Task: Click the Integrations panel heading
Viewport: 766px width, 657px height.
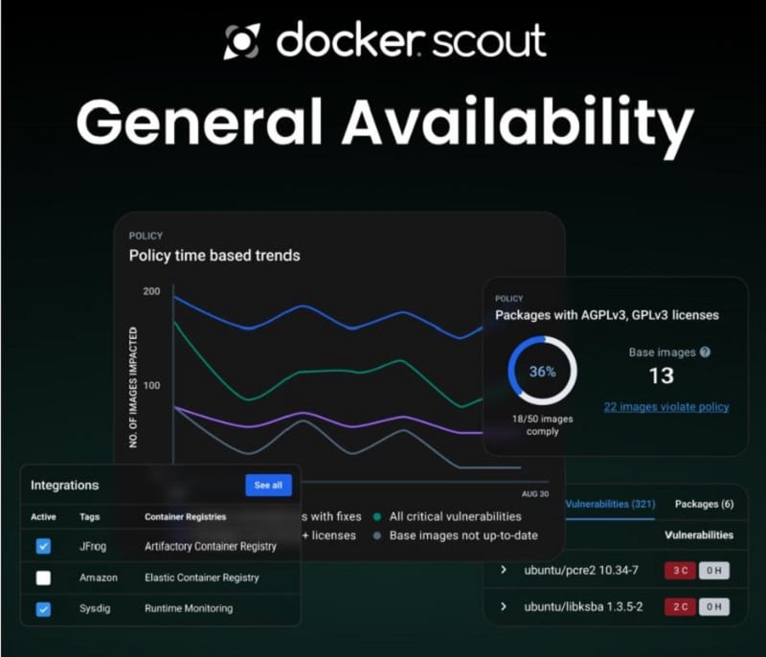Action: [64, 485]
